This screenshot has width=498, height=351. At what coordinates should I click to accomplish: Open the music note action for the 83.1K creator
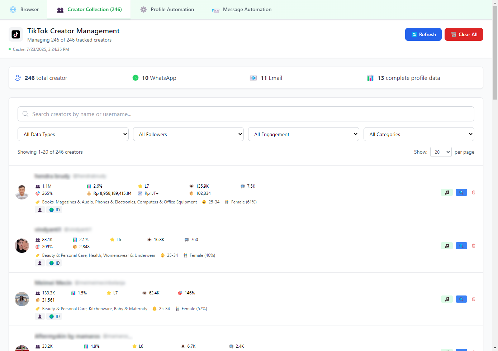(447, 246)
